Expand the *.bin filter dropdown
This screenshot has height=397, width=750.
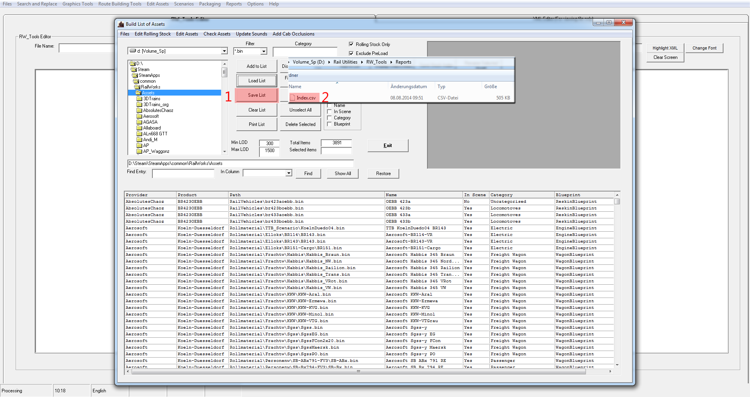tap(264, 51)
